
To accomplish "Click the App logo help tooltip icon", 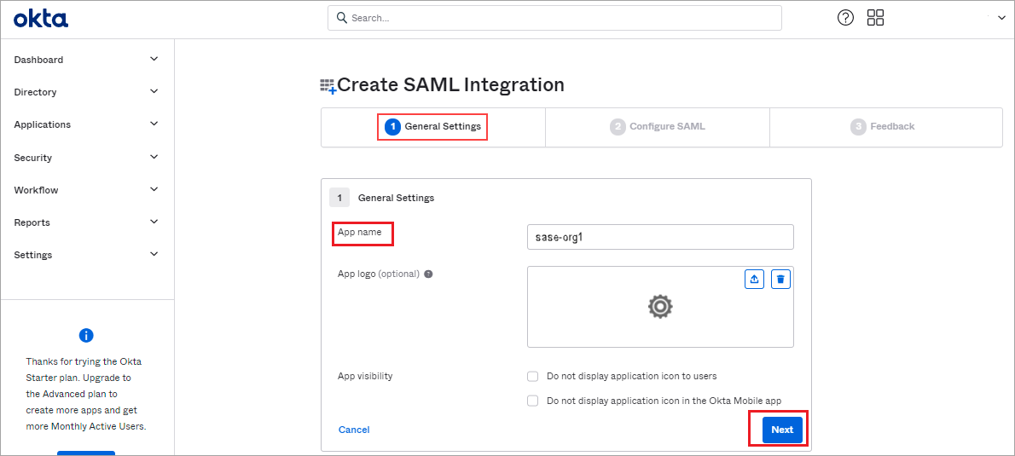I will pos(428,274).
